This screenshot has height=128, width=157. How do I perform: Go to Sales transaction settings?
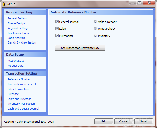tap(18, 89)
